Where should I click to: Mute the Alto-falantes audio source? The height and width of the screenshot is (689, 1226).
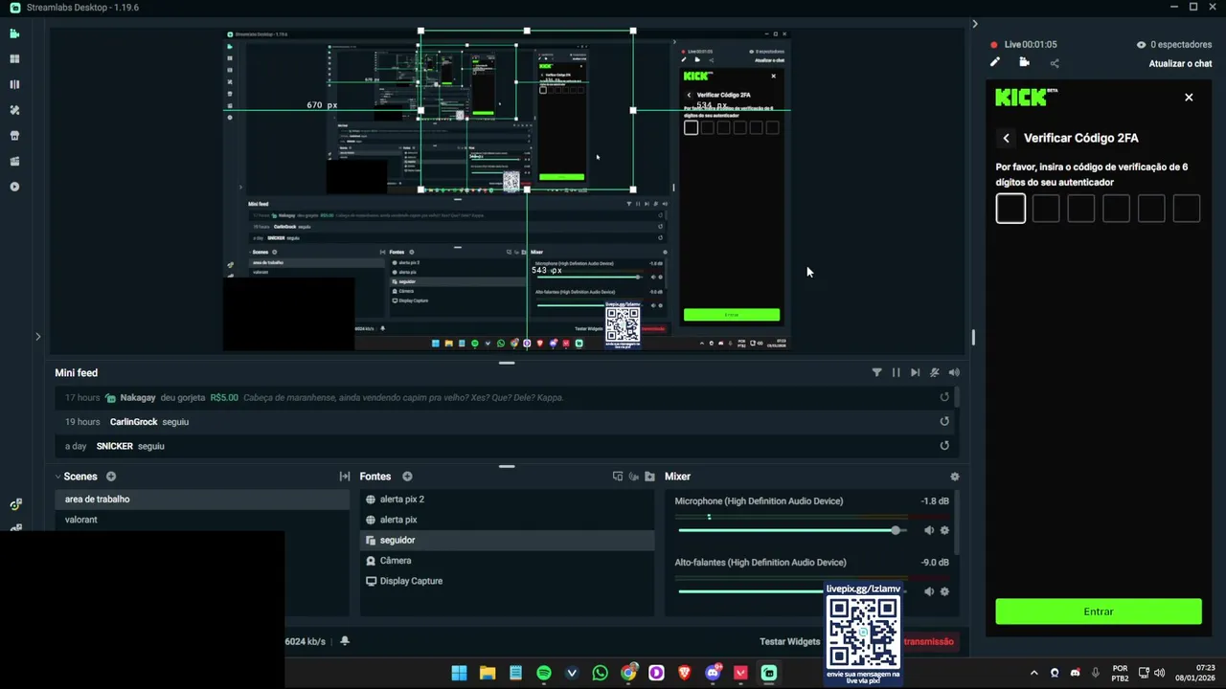(x=928, y=591)
